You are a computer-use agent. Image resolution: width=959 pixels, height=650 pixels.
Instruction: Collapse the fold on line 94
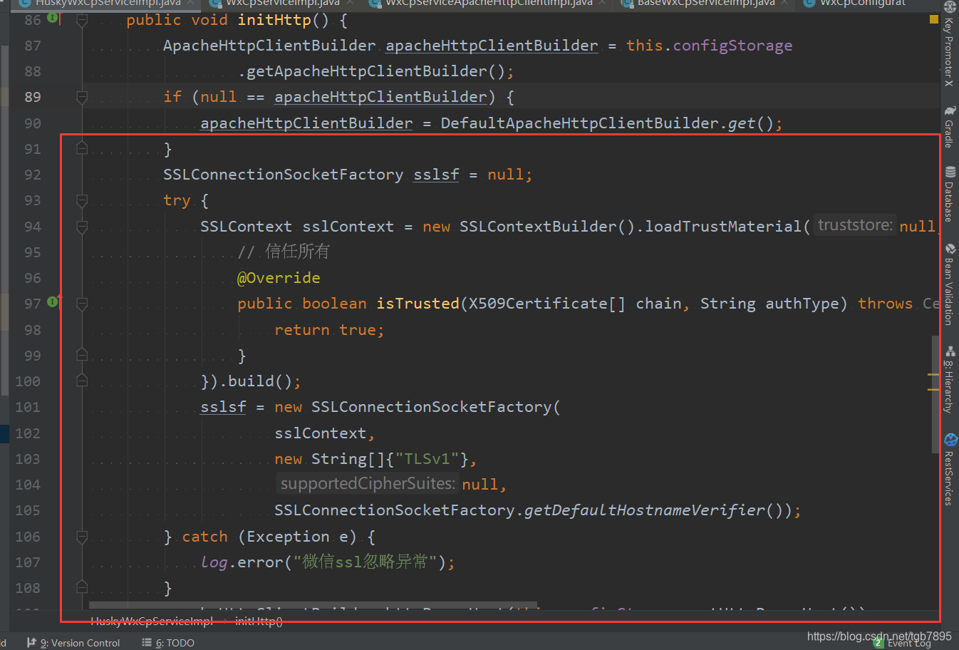point(82,227)
